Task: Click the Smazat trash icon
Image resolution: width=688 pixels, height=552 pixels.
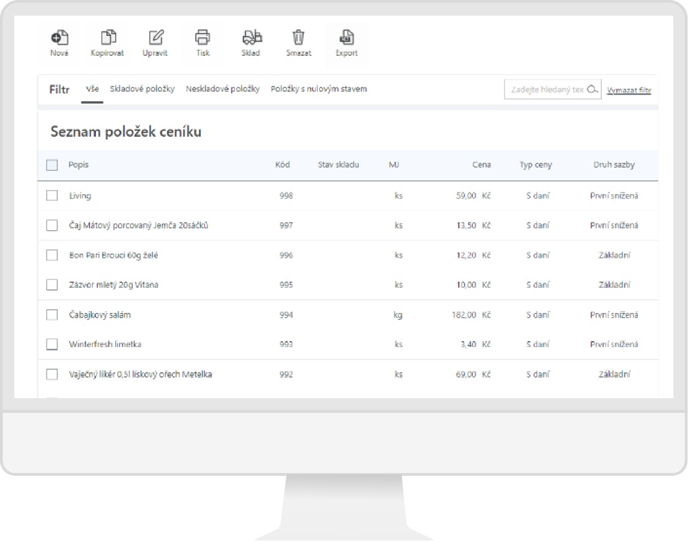Action: pos(298,38)
